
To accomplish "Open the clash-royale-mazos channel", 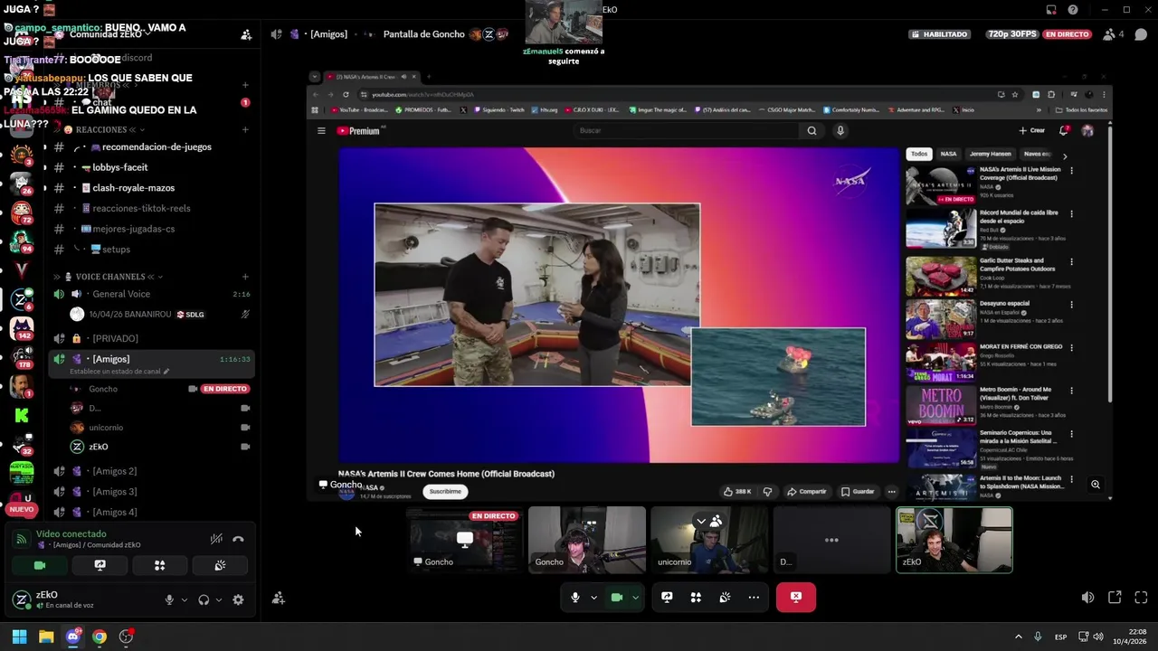I will [152, 188].
